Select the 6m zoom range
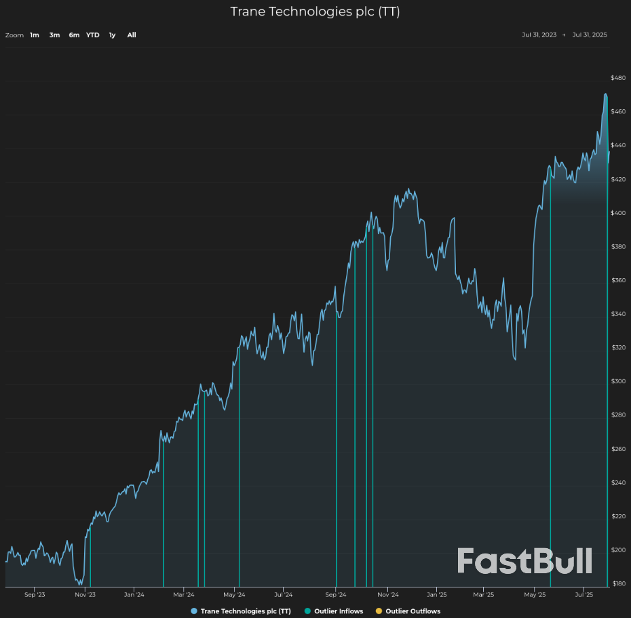The image size is (631, 618). pyautogui.click(x=74, y=35)
